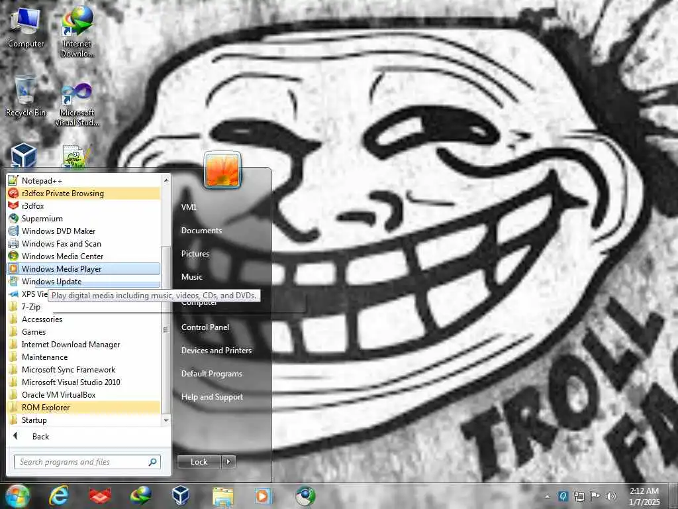
Task: Open Pictures from Start menu
Action: pos(195,254)
